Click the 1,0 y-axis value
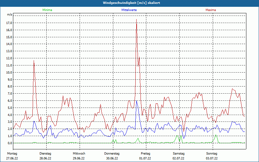 (x=10, y=136)
